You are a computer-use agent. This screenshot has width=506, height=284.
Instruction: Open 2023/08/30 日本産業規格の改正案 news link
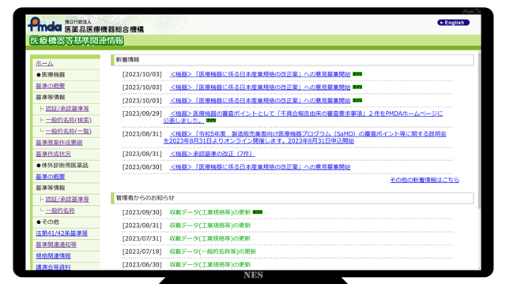[x=260, y=166]
